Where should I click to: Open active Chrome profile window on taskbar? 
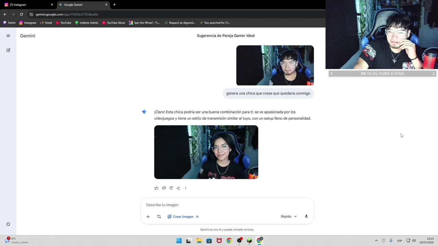pos(260,241)
